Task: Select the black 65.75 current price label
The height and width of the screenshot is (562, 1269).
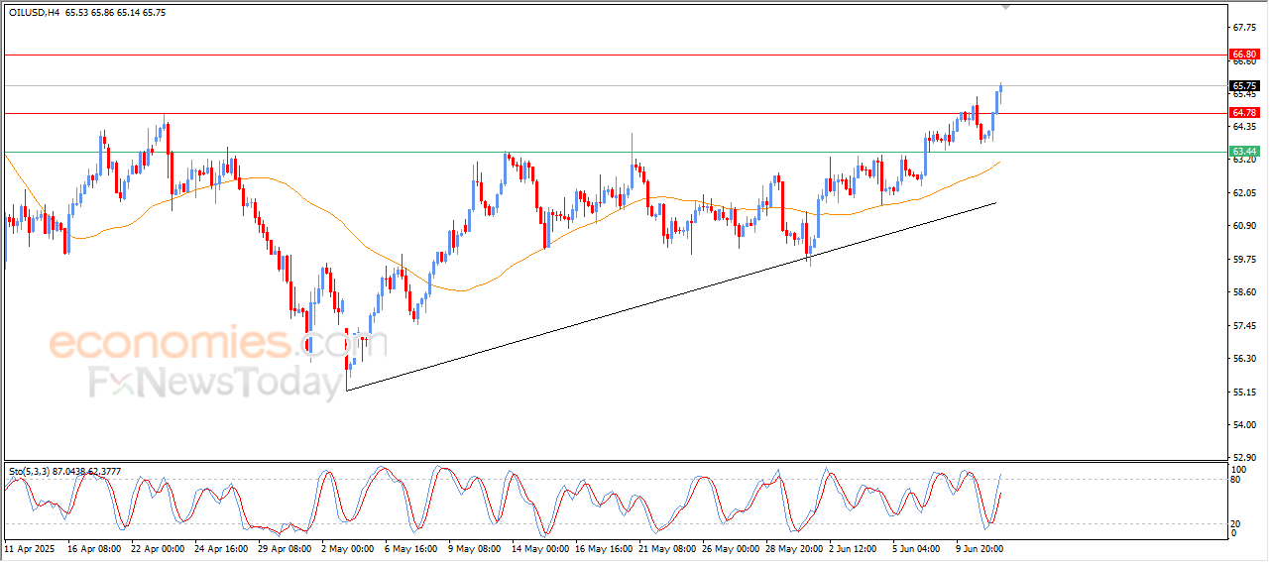Action: pyautogui.click(x=1244, y=86)
